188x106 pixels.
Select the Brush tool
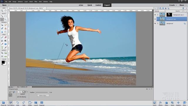pos(2,37)
